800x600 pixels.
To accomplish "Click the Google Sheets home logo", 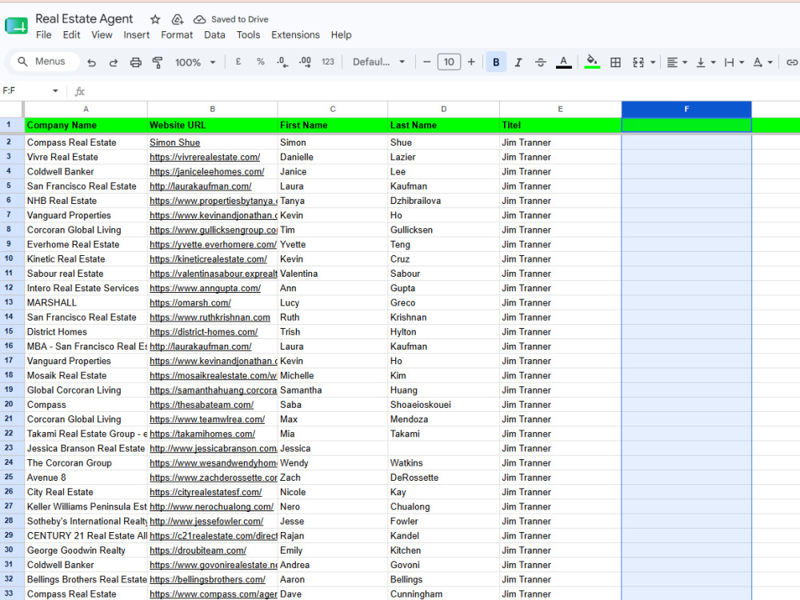I will (x=16, y=26).
